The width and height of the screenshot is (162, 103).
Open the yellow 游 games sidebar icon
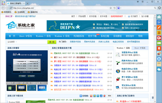pyautogui.click(x=159, y=33)
